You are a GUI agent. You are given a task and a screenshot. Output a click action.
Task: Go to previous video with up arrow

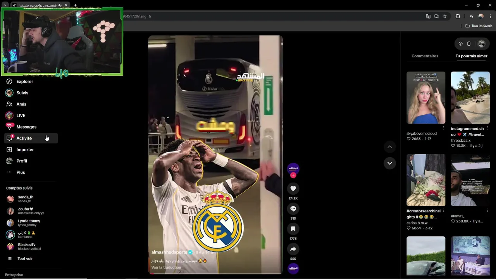coord(390,147)
